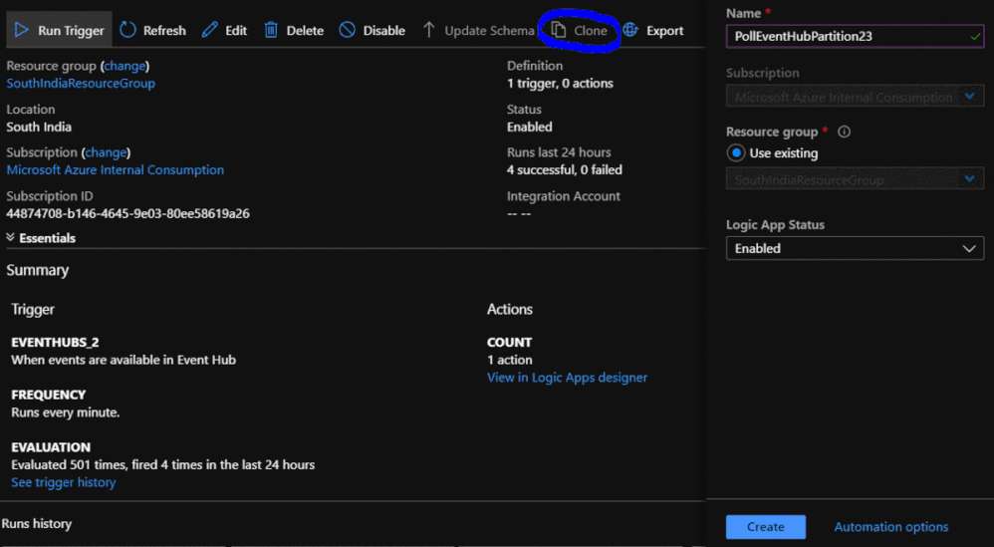994x547 pixels.
Task: Select the Use existing radio button
Action: 736,152
